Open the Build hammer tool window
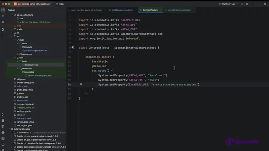 pos(3,126)
